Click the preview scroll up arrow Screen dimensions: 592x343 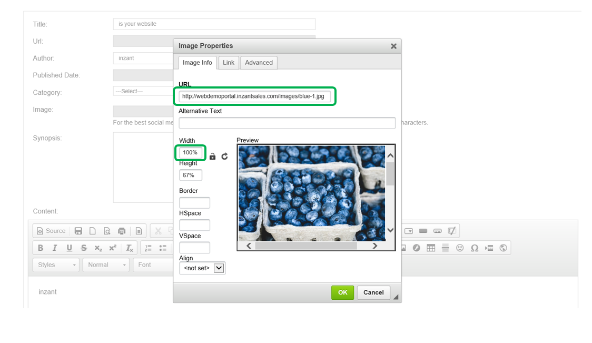[390, 155]
